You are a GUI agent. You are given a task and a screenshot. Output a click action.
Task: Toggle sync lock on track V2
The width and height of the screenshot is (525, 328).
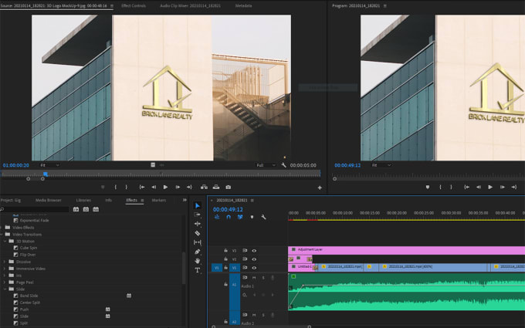245,259
